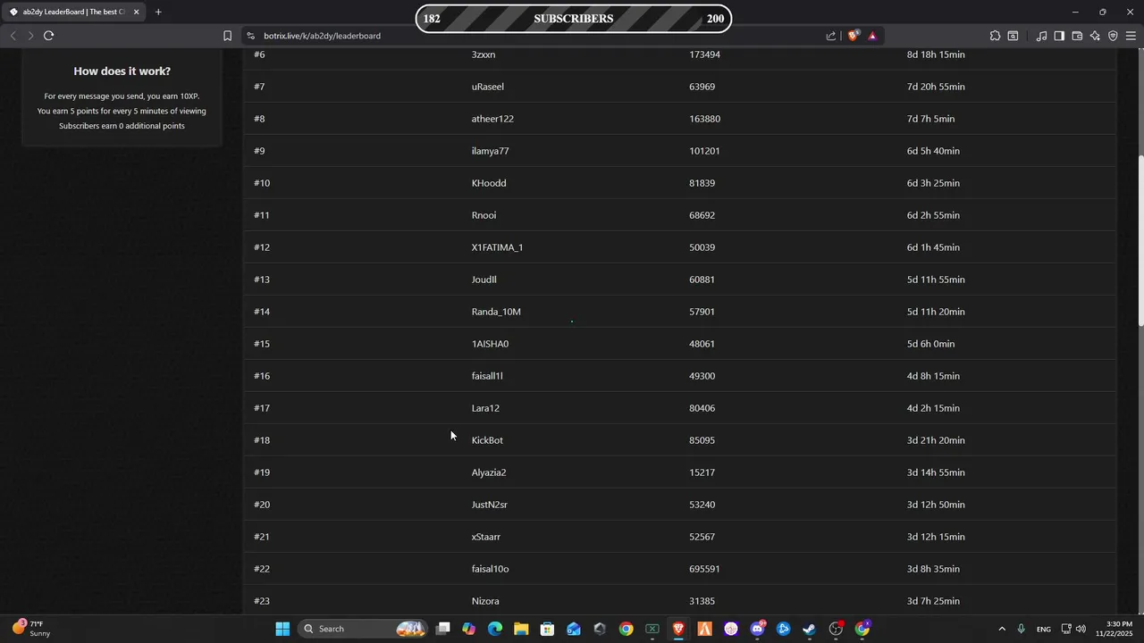The width and height of the screenshot is (1144, 643).
Task: Click the watch time 8d 18h 15min
Action: pyautogui.click(x=936, y=54)
